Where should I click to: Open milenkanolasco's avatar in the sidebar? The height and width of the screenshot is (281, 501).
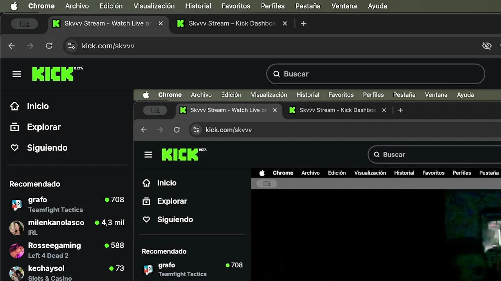pyautogui.click(x=16, y=228)
